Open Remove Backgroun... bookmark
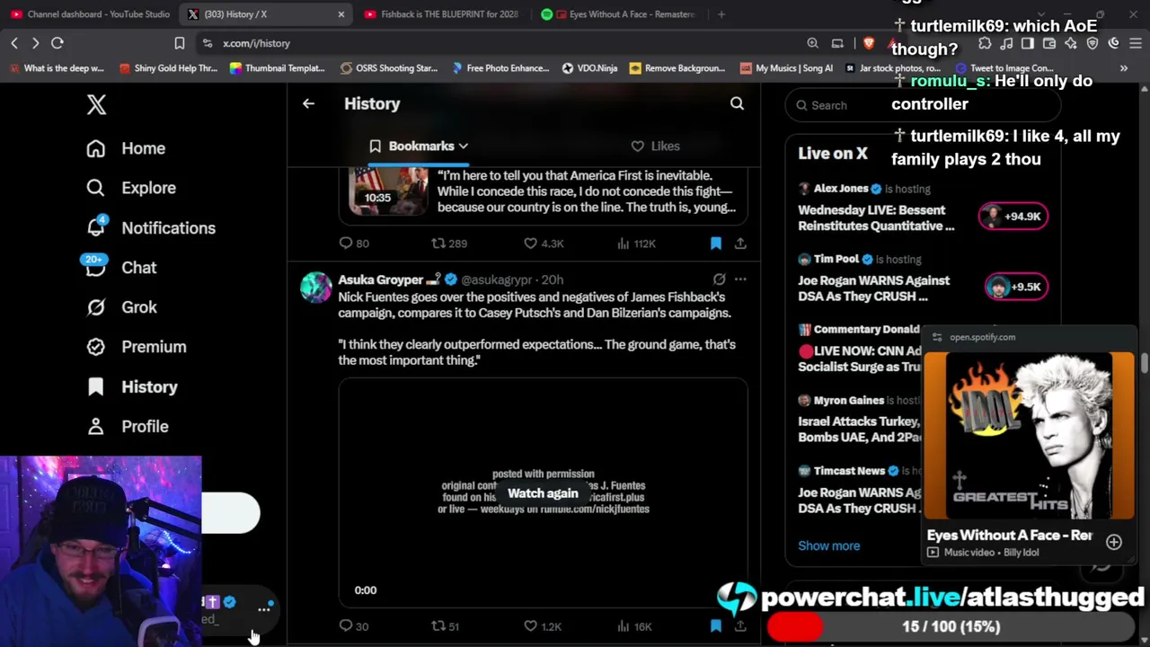This screenshot has height=647, width=1150. pos(677,68)
